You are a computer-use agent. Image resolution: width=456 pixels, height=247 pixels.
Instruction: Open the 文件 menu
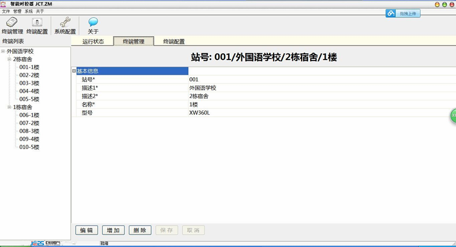[6, 11]
